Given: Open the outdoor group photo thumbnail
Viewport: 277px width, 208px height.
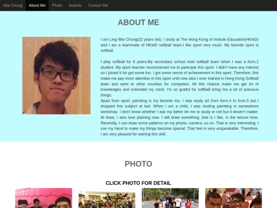Looking at the screenshot, I should (170, 198).
